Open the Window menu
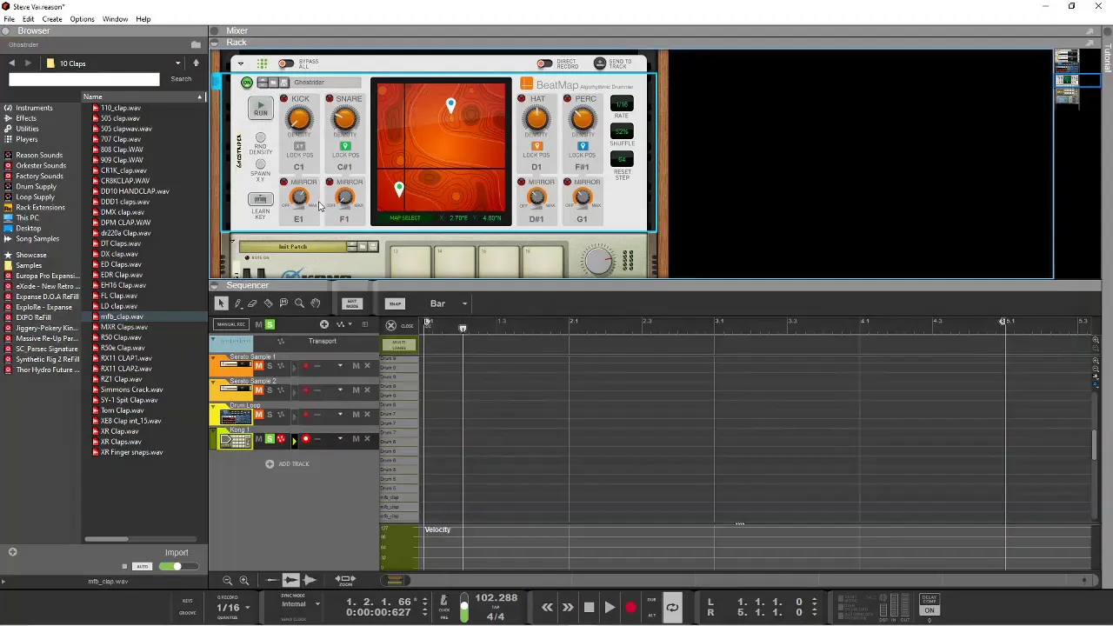Screen dimensions: 1113x626 (x=115, y=19)
